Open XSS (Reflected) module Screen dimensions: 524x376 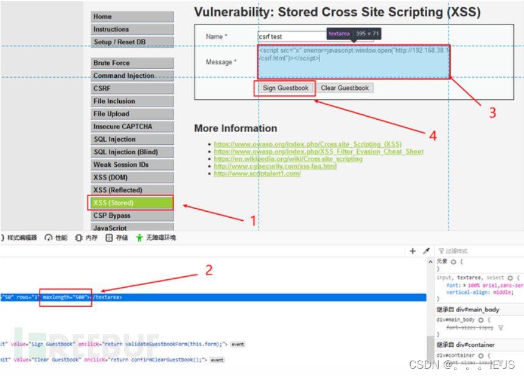coord(132,190)
